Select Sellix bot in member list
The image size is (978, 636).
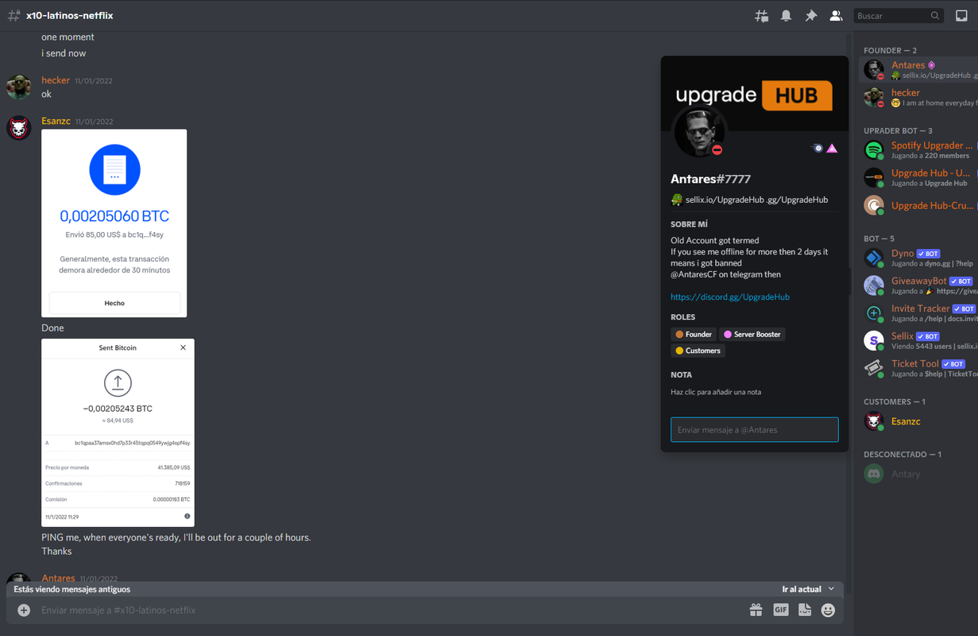click(919, 340)
